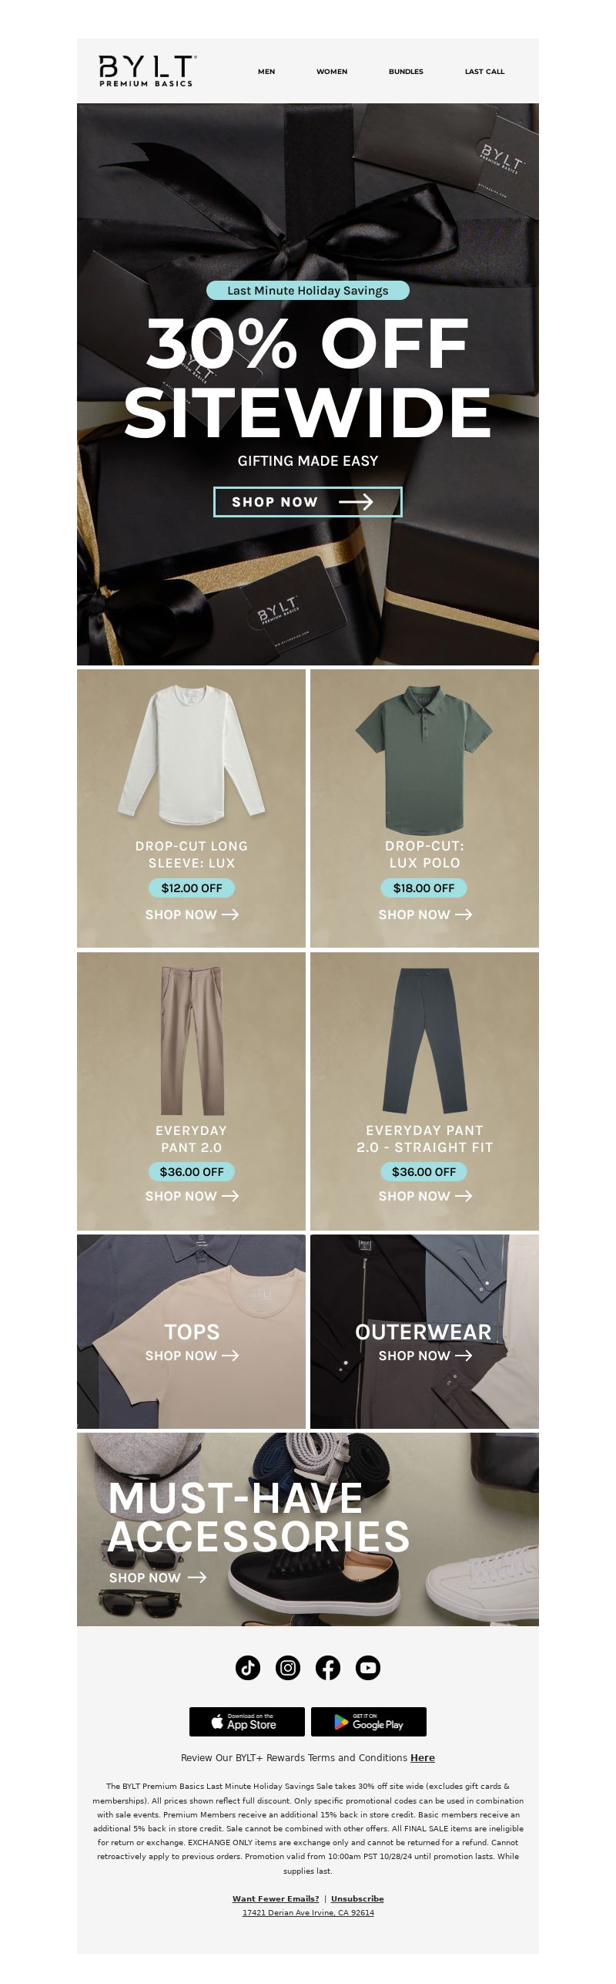Image resolution: width=616 pixels, height=1984 pixels.
Task: Shop now under the TOPS category
Action: pyautogui.click(x=192, y=1355)
